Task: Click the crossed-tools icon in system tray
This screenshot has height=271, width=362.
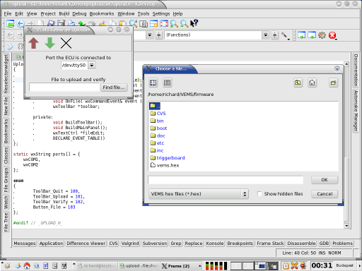Action: point(294,266)
